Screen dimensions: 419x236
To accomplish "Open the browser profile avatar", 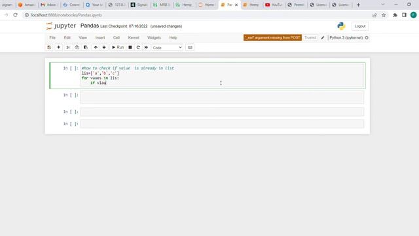I will 413,15.
